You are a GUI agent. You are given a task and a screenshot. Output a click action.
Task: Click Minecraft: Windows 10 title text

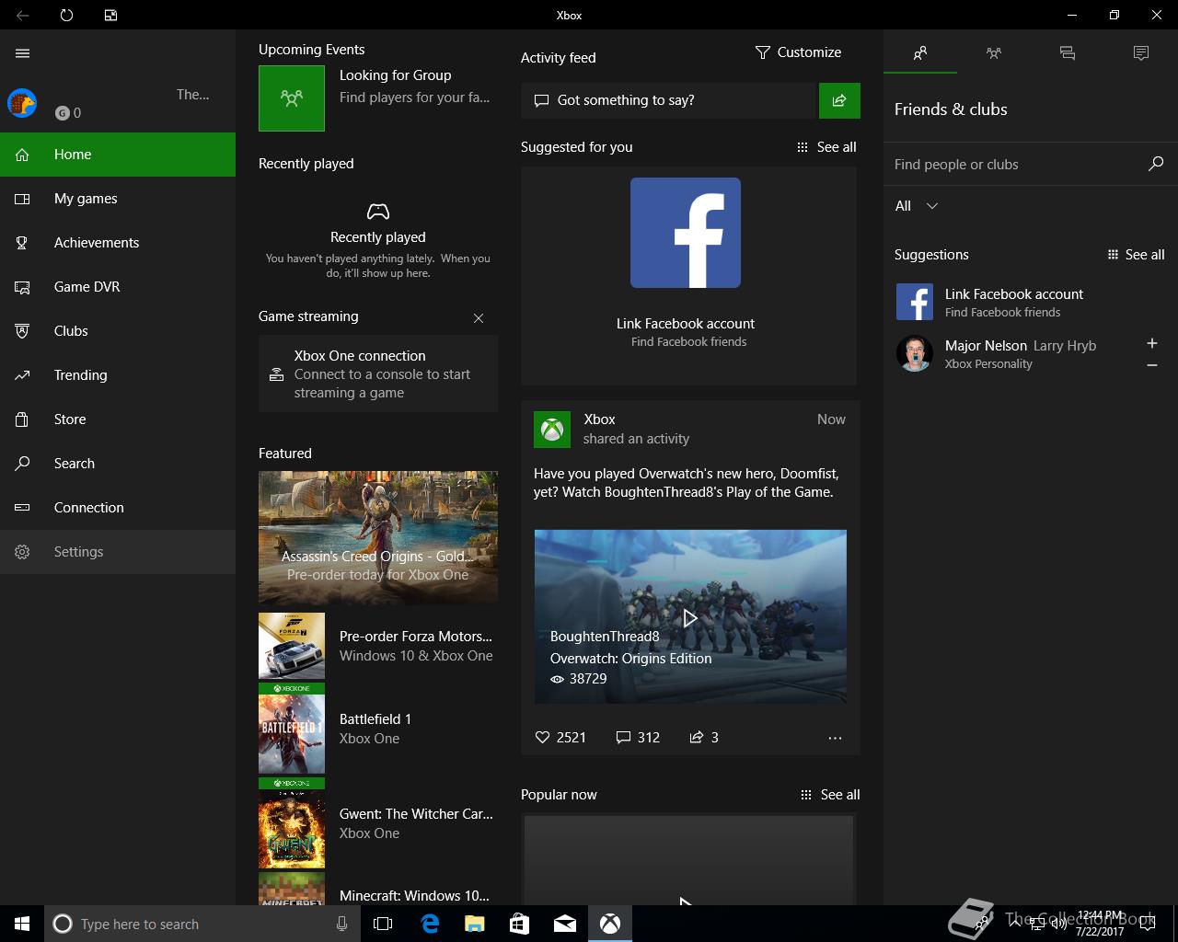pos(414,895)
